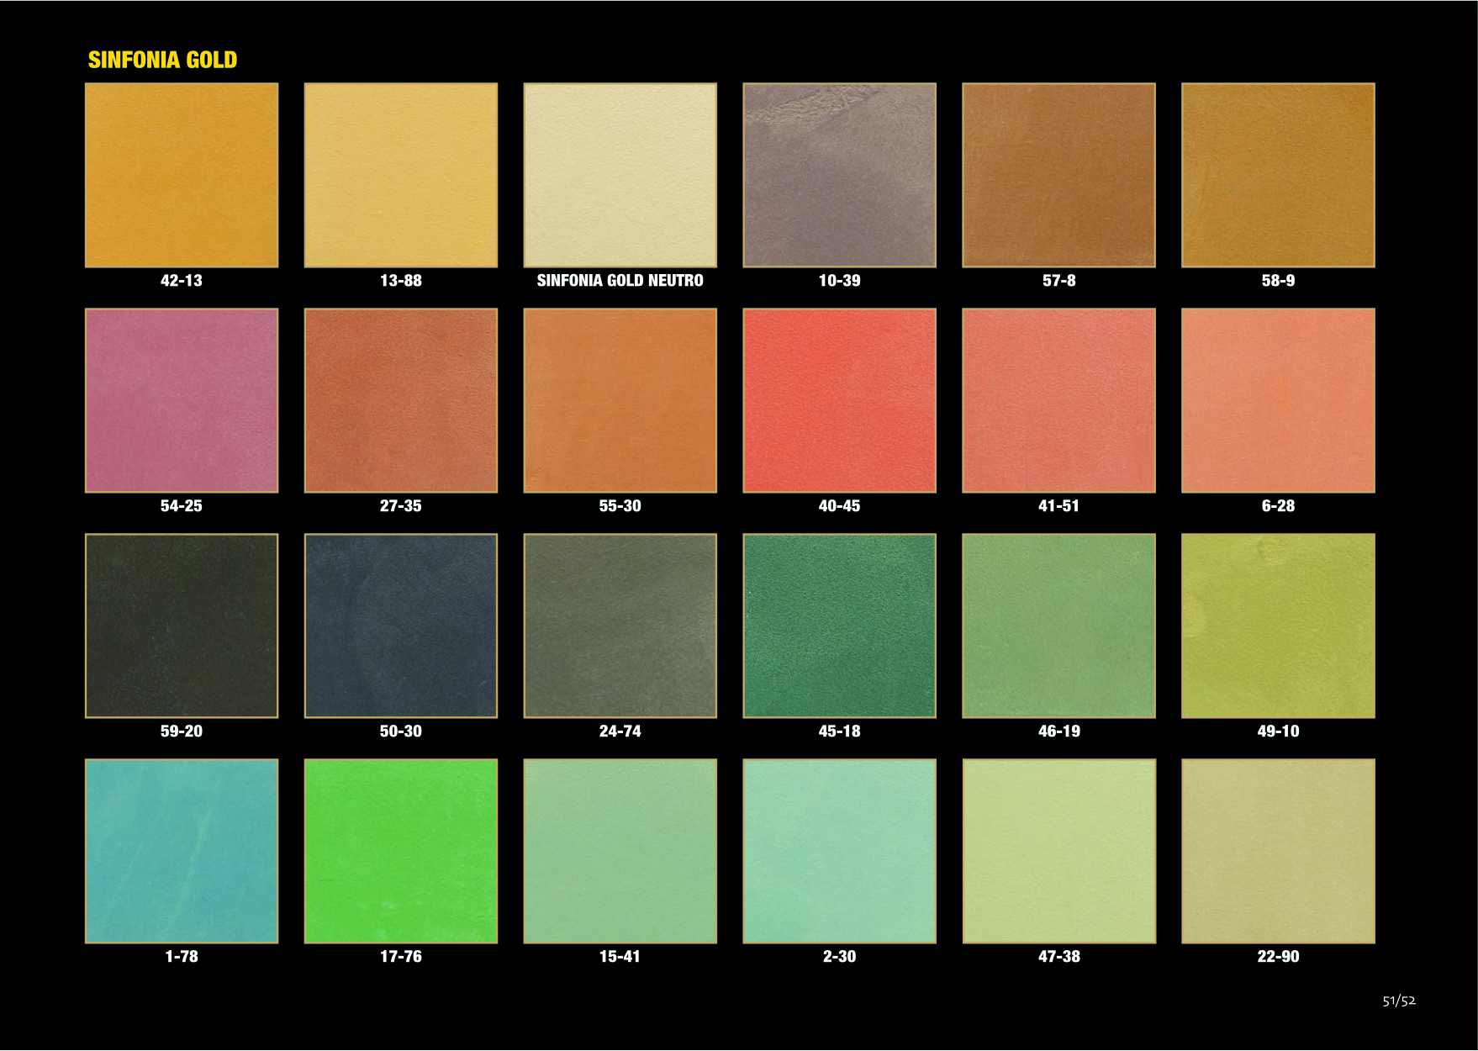Select the 6-28 peach swatch

(1278, 400)
